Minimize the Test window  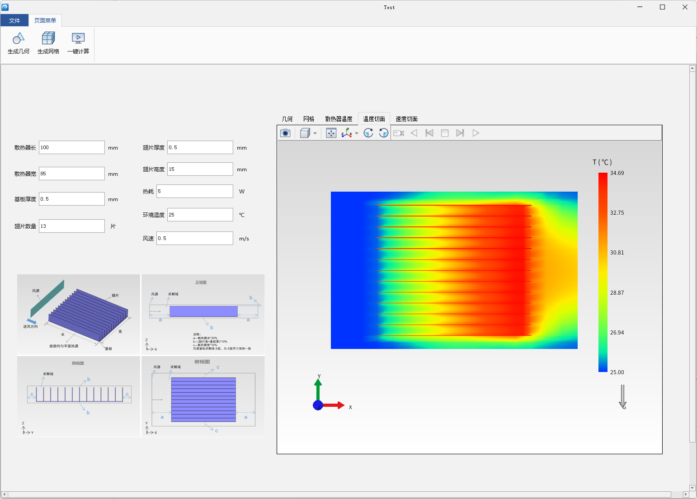640,7
